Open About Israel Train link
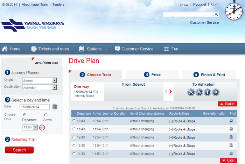This screenshot has width=245, height=164. point(35,5)
